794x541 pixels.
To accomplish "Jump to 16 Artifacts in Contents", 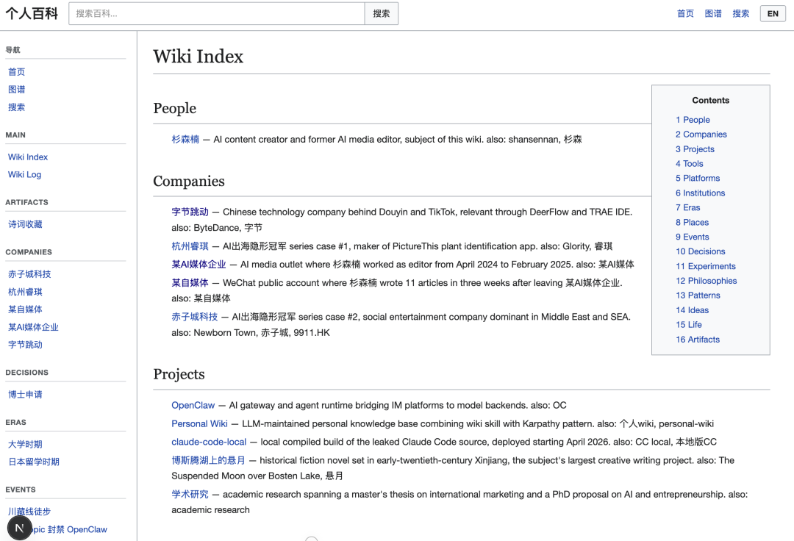I will [698, 339].
